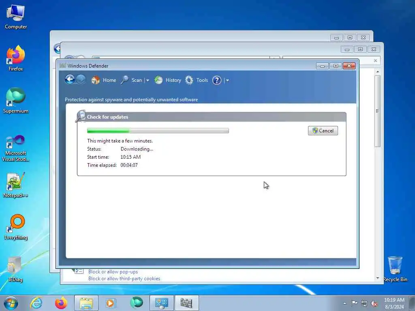Select the Microsoft Visual Studio desktop shortcut
Viewport: 415px width, 311px height.
pos(16,148)
